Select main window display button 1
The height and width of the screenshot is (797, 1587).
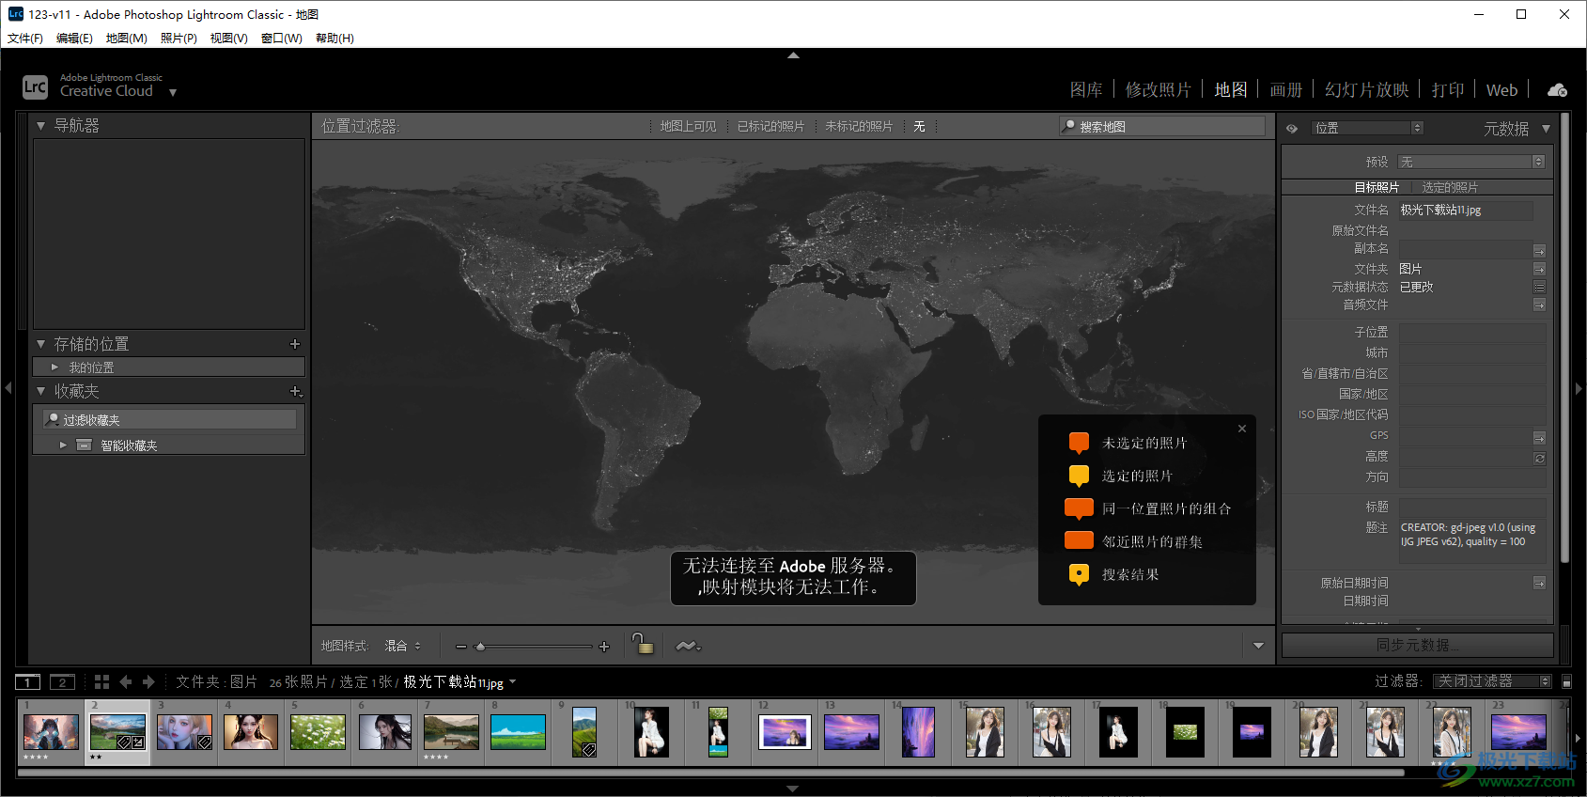28,682
